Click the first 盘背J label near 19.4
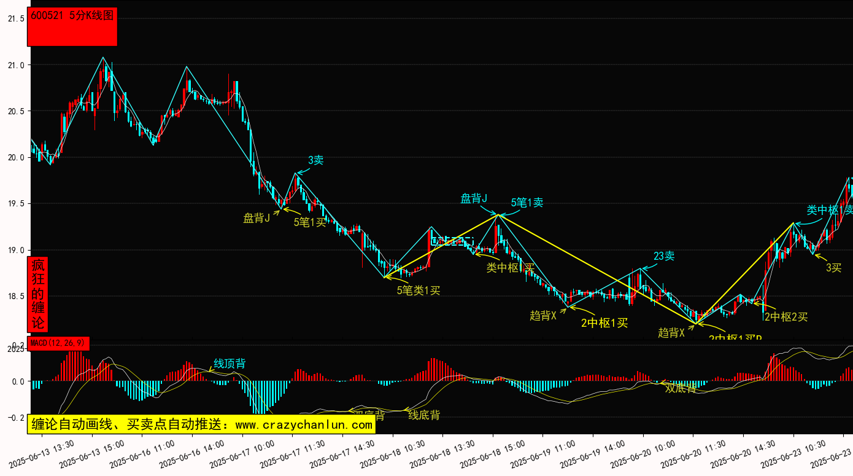Screen dimensions: 853x476 (x=257, y=218)
